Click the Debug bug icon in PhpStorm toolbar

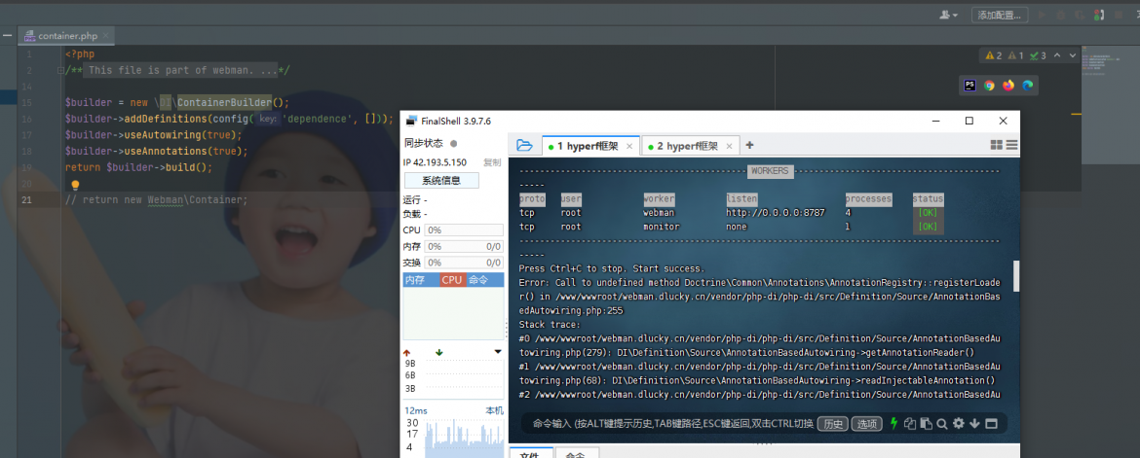tap(1061, 15)
